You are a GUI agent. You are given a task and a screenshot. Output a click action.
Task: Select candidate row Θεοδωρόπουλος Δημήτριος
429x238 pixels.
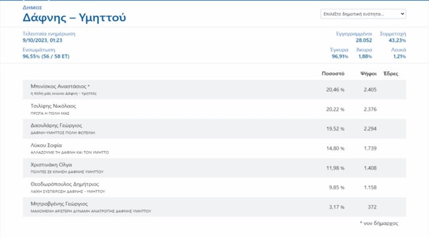tap(214, 187)
